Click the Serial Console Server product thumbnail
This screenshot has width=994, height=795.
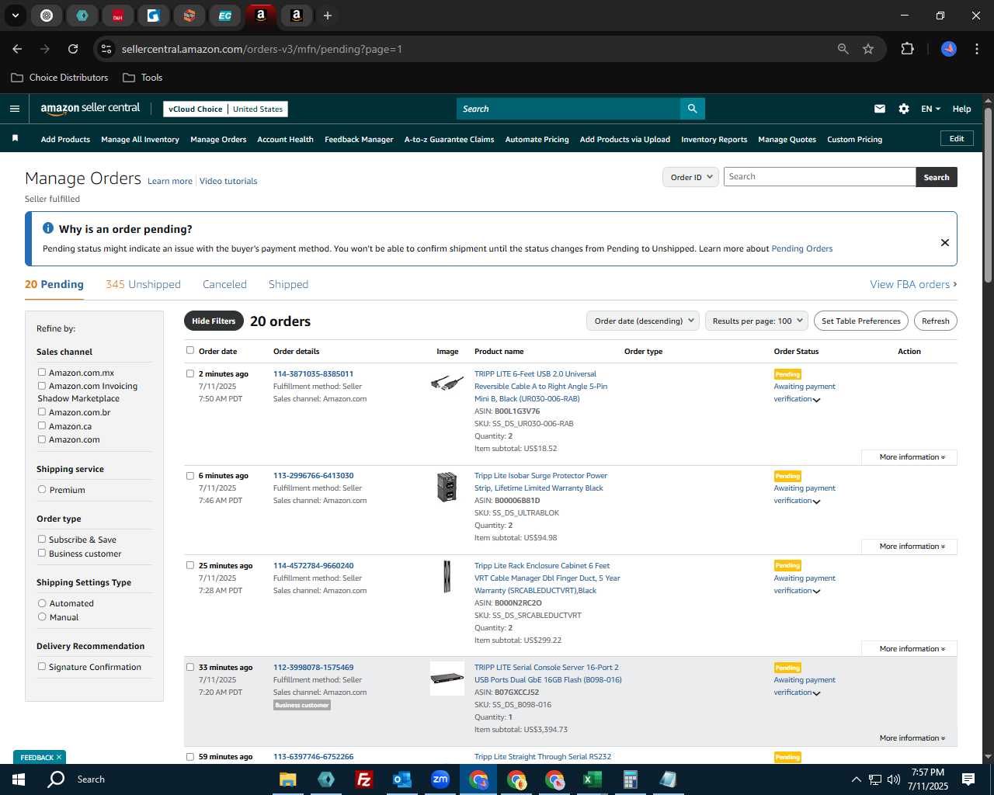click(447, 678)
